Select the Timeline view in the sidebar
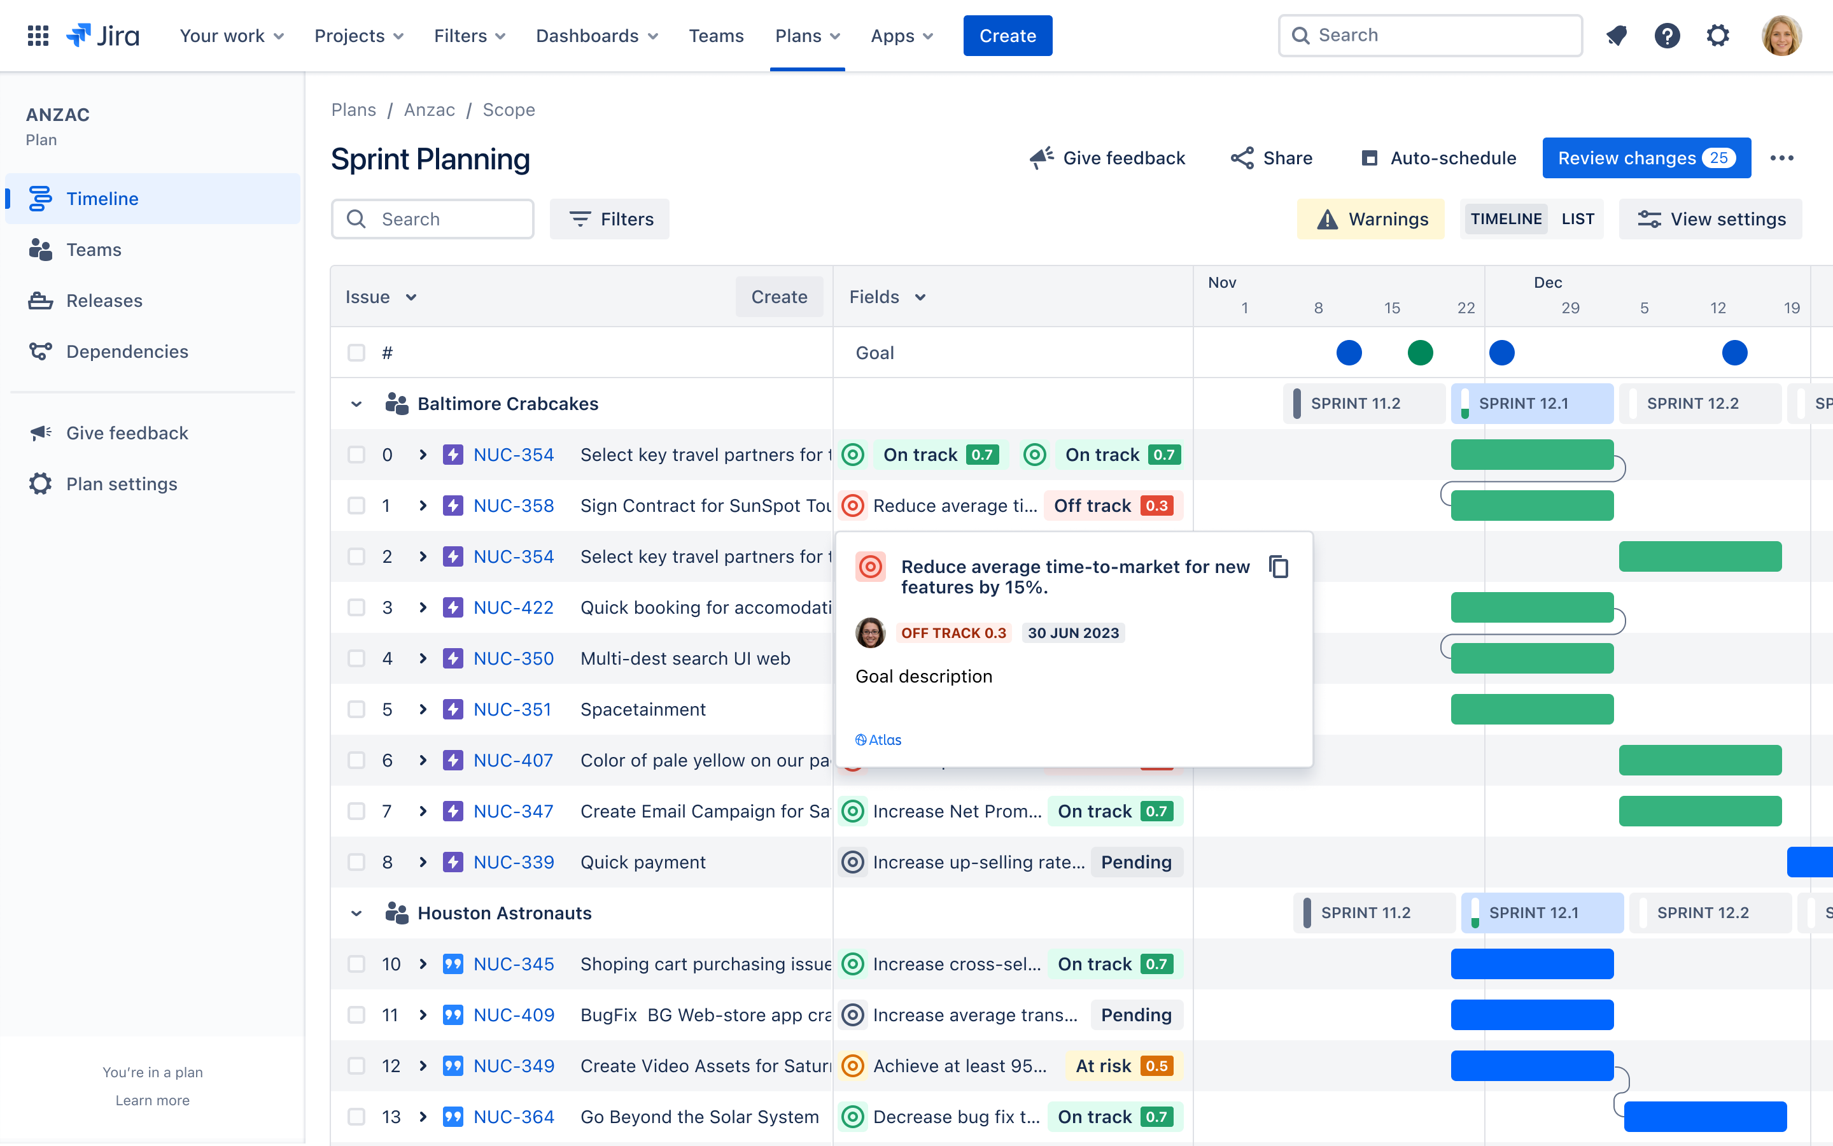The width and height of the screenshot is (1833, 1146). (x=101, y=199)
